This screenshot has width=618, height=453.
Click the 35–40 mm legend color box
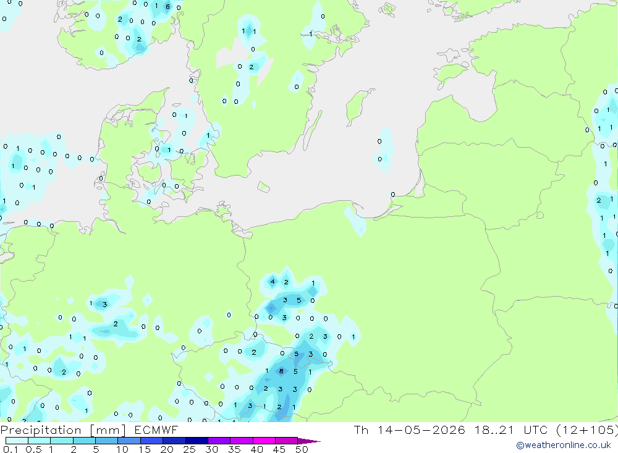click(242, 441)
